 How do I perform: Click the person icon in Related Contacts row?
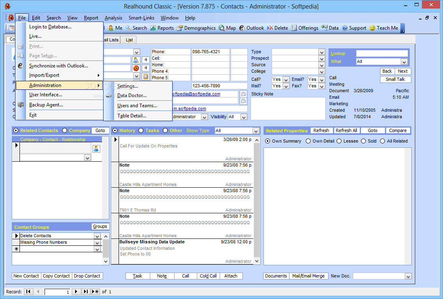pyautogui.click(x=96, y=149)
